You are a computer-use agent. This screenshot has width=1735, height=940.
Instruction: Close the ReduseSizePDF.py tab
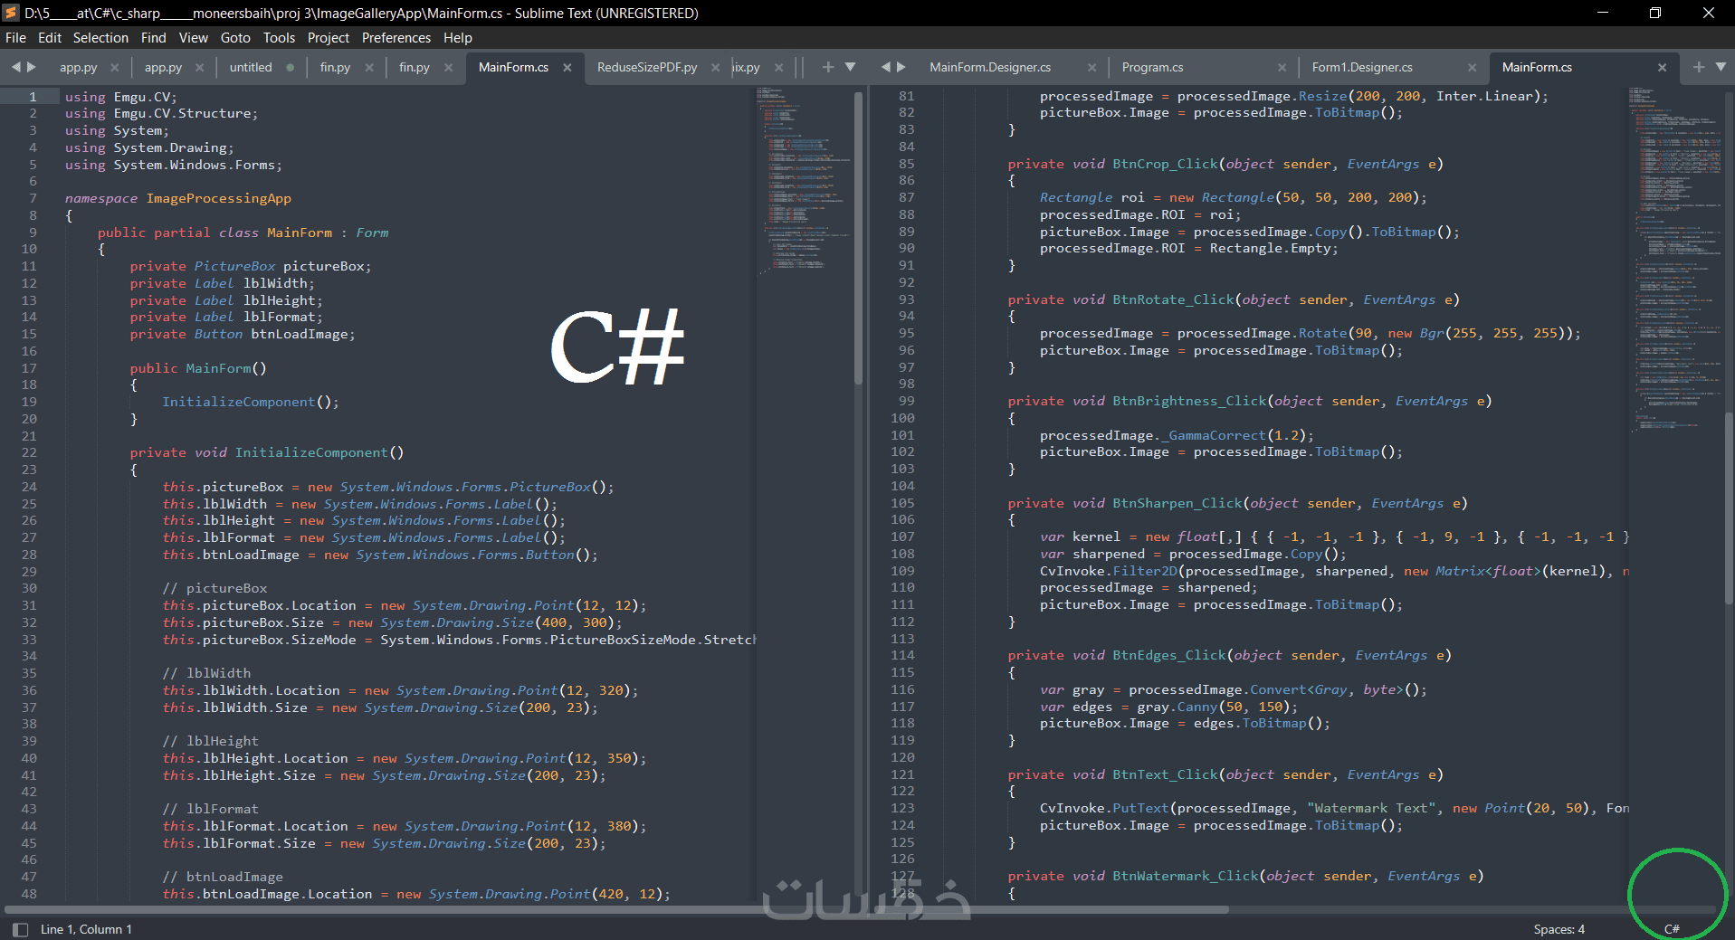pos(716,67)
